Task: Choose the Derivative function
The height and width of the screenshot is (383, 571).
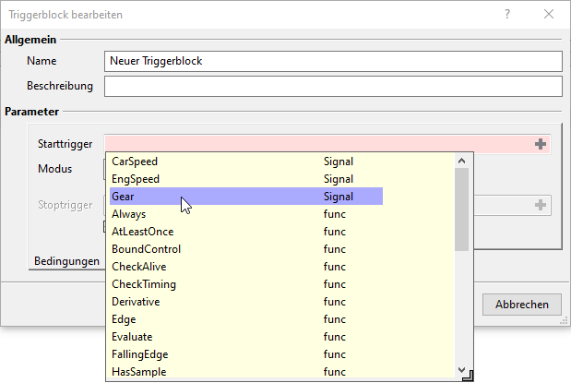Action: click(x=246, y=302)
